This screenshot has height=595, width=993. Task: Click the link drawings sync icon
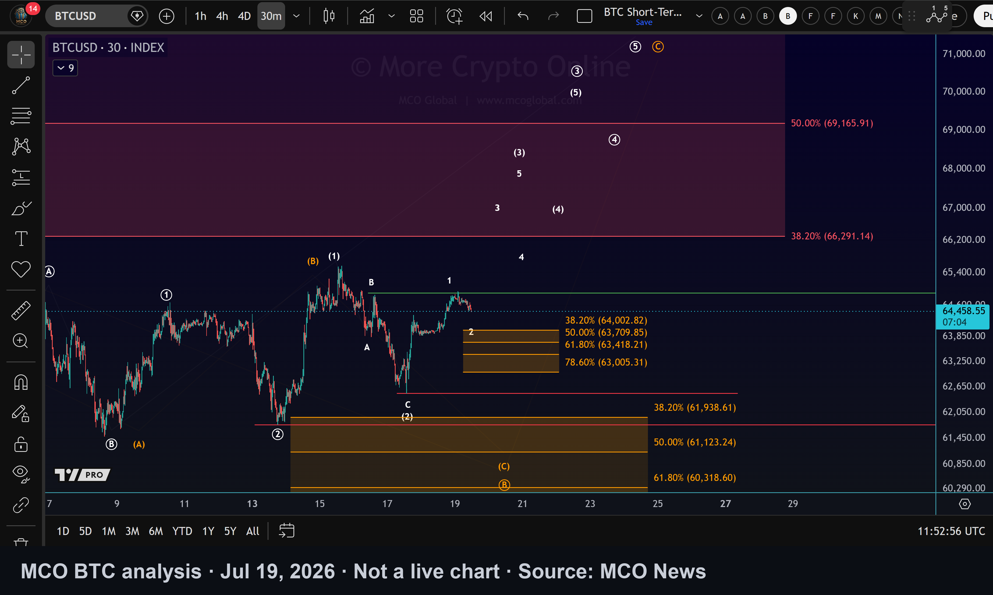coord(21,505)
